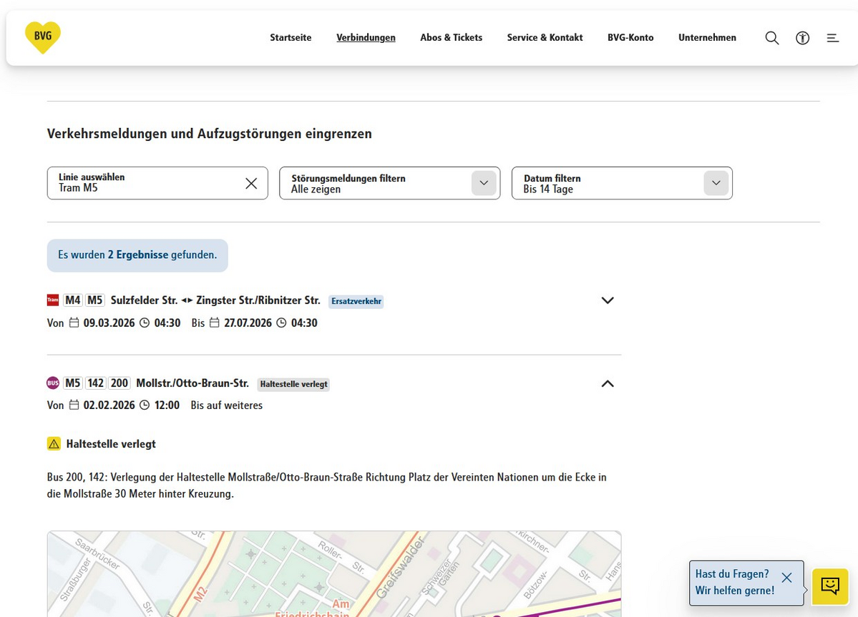Click the M4 line badge
Screen dimensions: 858x617
click(73, 300)
